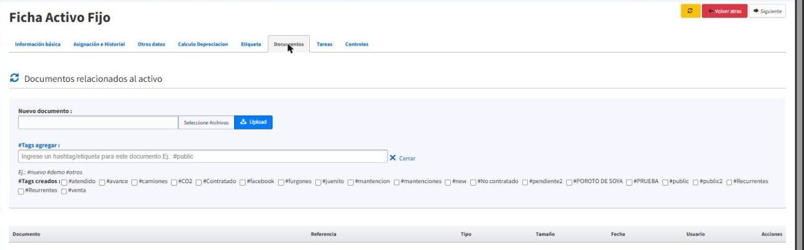The width and height of the screenshot is (804, 250).
Task: Select the #POROTO DE SOYA checkbox
Action: (569, 182)
